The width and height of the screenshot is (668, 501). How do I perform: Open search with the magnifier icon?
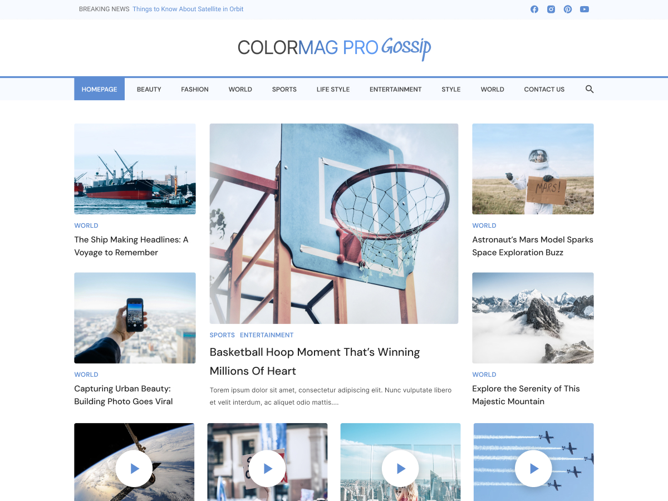[590, 89]
